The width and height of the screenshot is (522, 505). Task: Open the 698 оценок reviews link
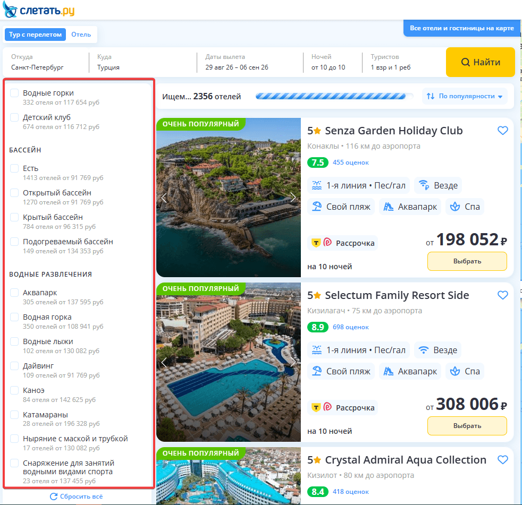pos(350,327)
